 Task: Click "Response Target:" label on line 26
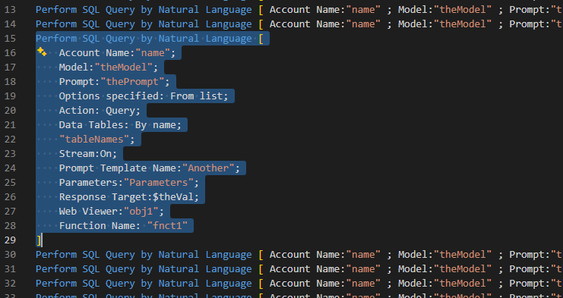106,196
